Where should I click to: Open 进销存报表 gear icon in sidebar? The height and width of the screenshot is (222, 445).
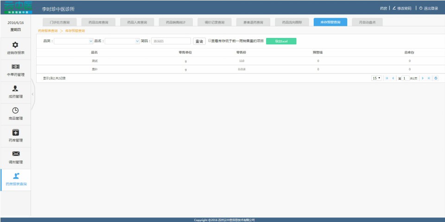pos(15,45)
